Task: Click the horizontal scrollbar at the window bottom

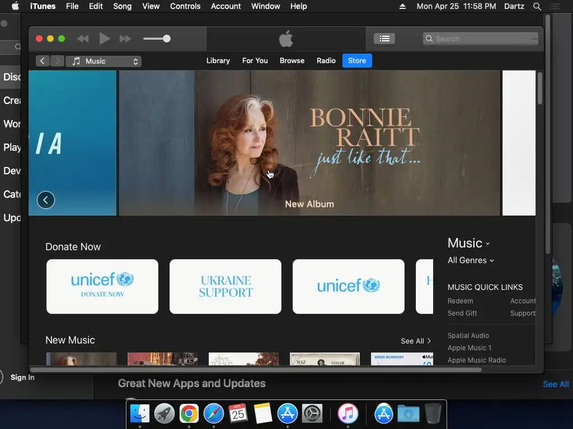Action: coord(256,370)
